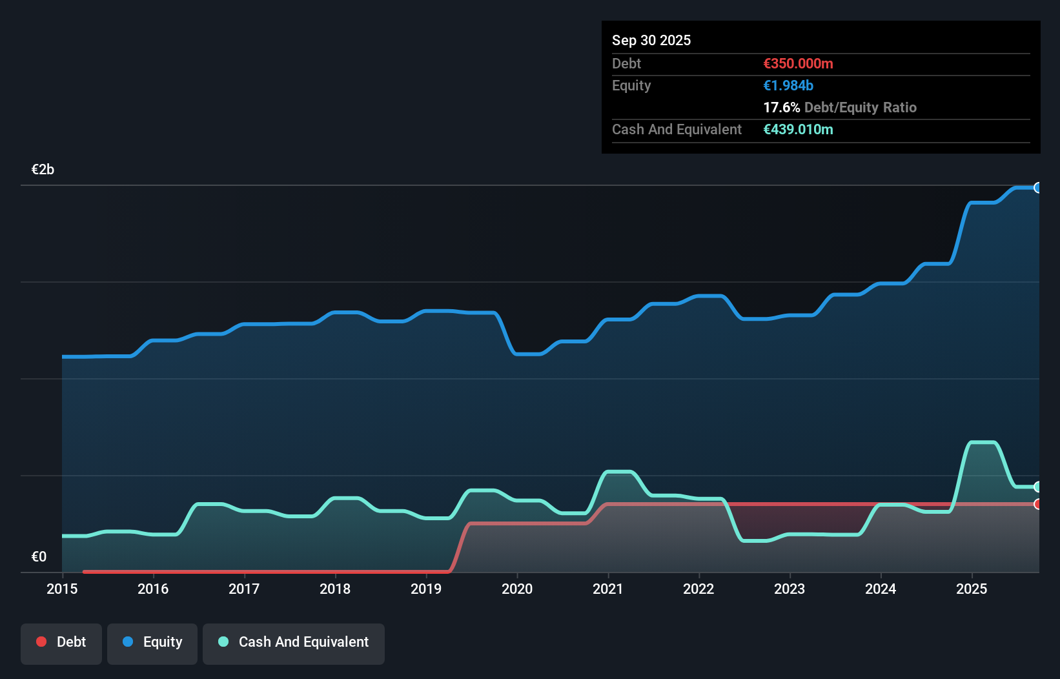This screenshot has height=679, width=1060.
Task: Select the 2025 year label
Action: (x=972, y=589)
